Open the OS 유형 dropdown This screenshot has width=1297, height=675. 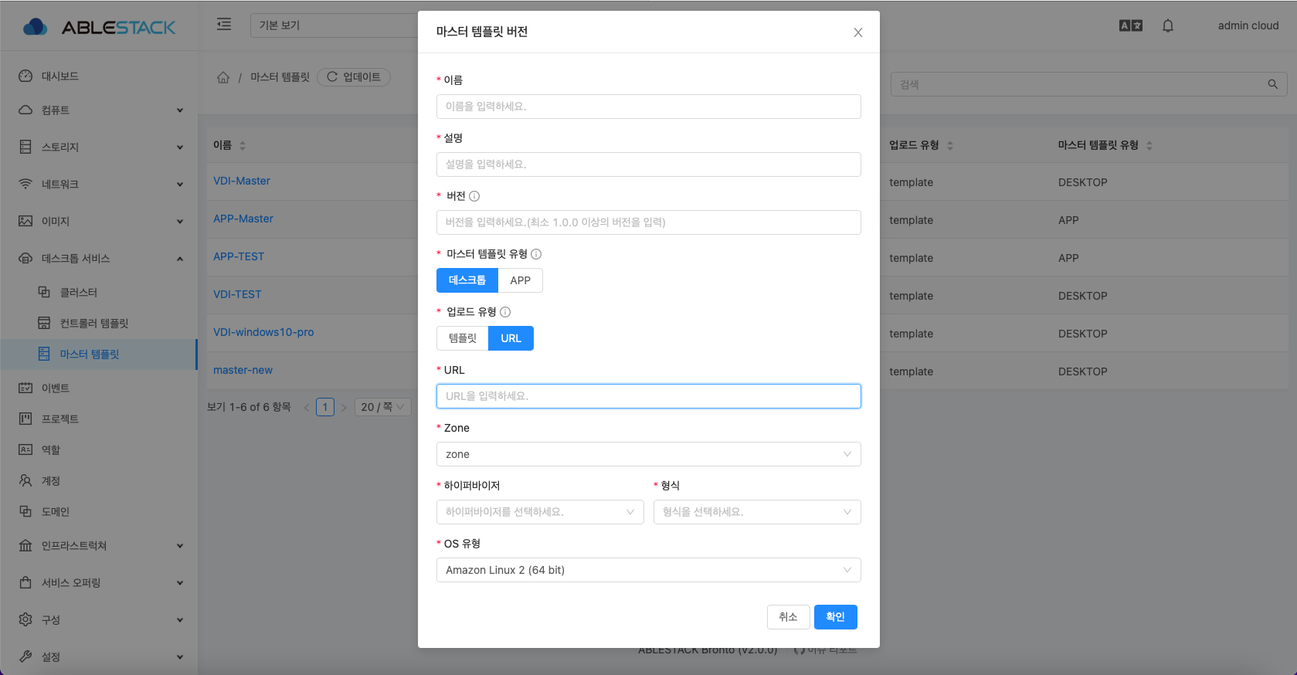(x=648, y=570)
